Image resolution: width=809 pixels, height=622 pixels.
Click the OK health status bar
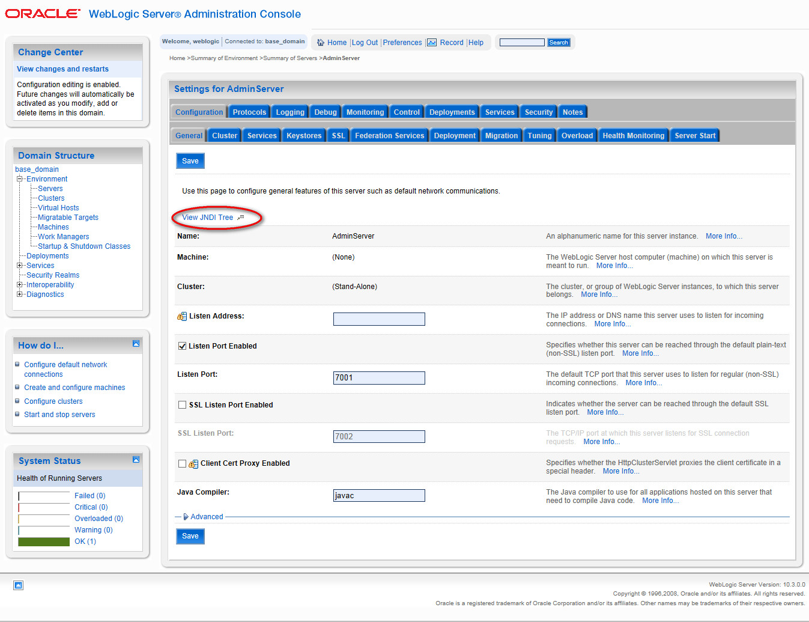[44, 541]
